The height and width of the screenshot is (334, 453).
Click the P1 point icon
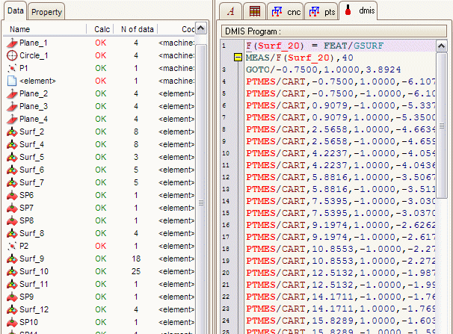[x=11, y=67]
